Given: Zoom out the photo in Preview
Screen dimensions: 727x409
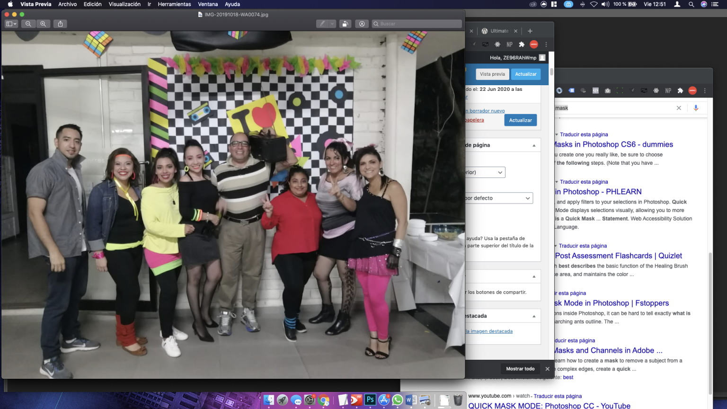Looking at the screenshot, I should point(28,24).
